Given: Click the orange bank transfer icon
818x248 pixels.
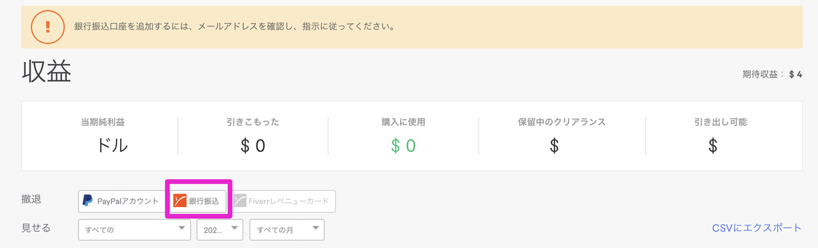Looking at the screenshot, I should [180, 201].
